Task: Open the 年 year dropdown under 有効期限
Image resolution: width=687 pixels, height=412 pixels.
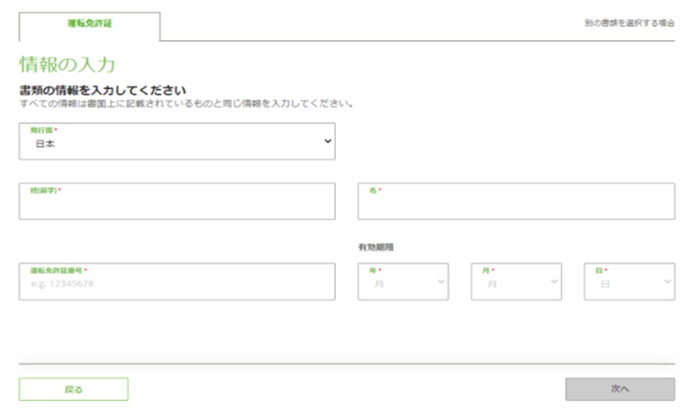Action: tap(403, 281)
